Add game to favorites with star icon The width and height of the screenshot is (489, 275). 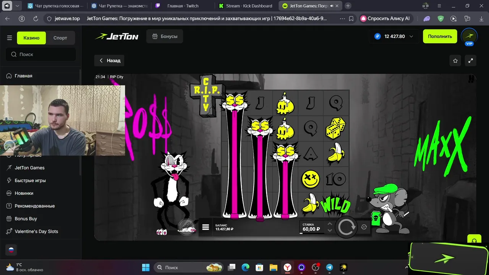tap(455, 61)
